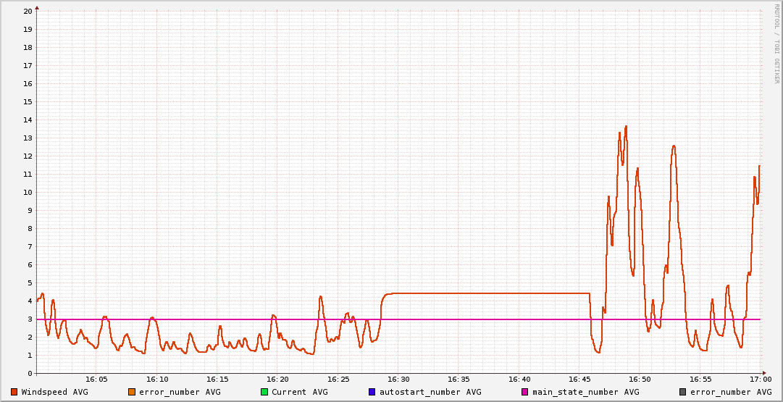Click the 20 value on the y-axis
This screenshot has height=402, width=783.
28,12
